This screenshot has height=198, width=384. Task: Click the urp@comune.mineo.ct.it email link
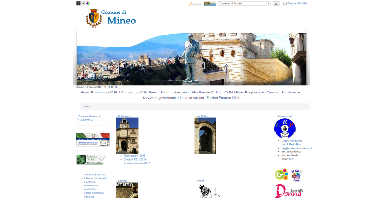point(297,148)
